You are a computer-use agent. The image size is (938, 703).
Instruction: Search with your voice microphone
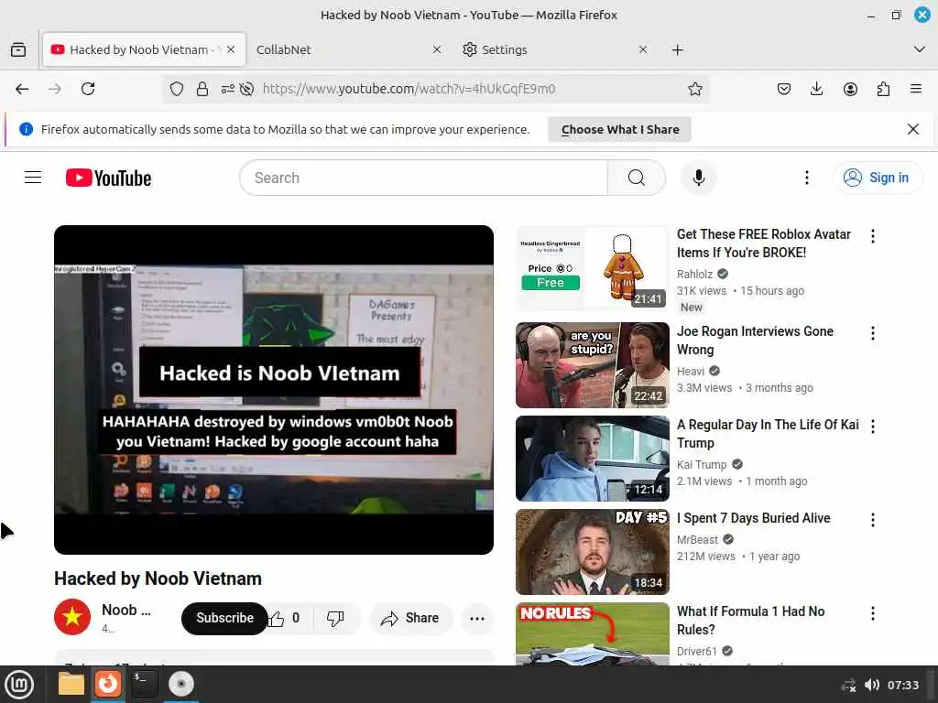[x=698, y=178]
